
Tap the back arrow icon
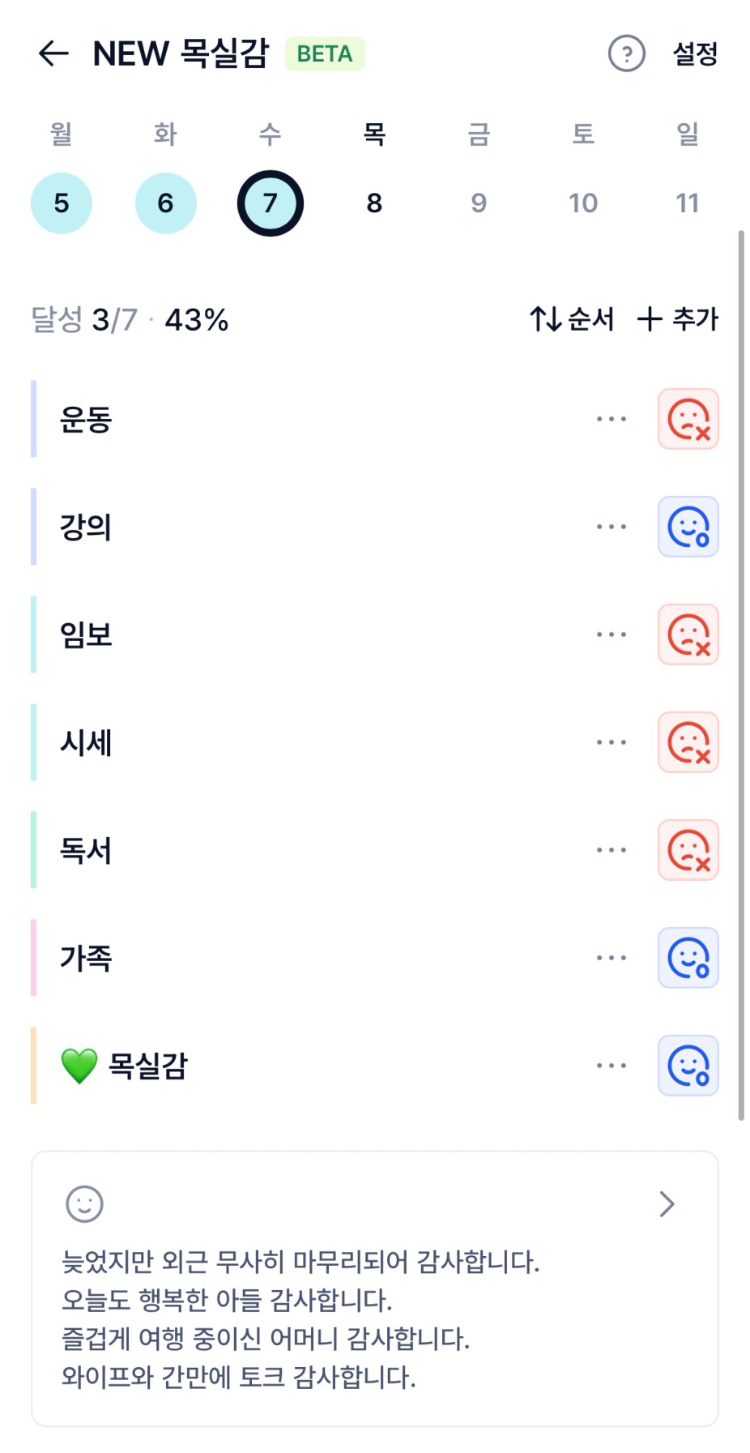tap(53, 53)
